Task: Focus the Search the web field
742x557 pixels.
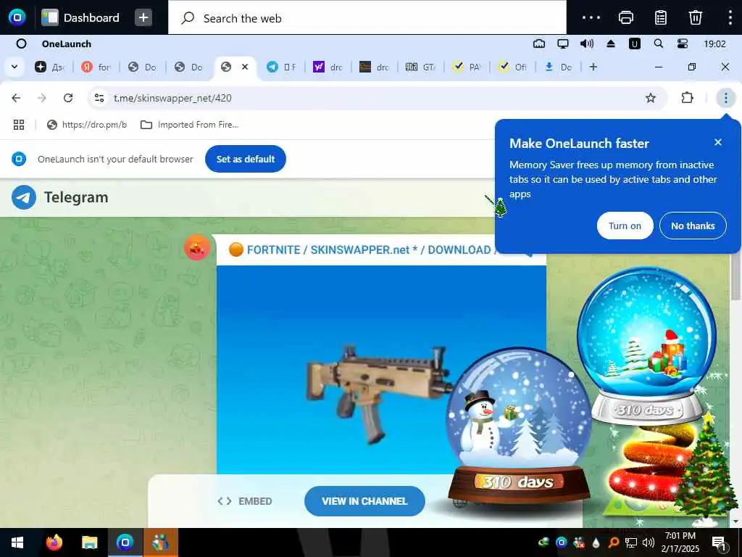Action: 367,18
